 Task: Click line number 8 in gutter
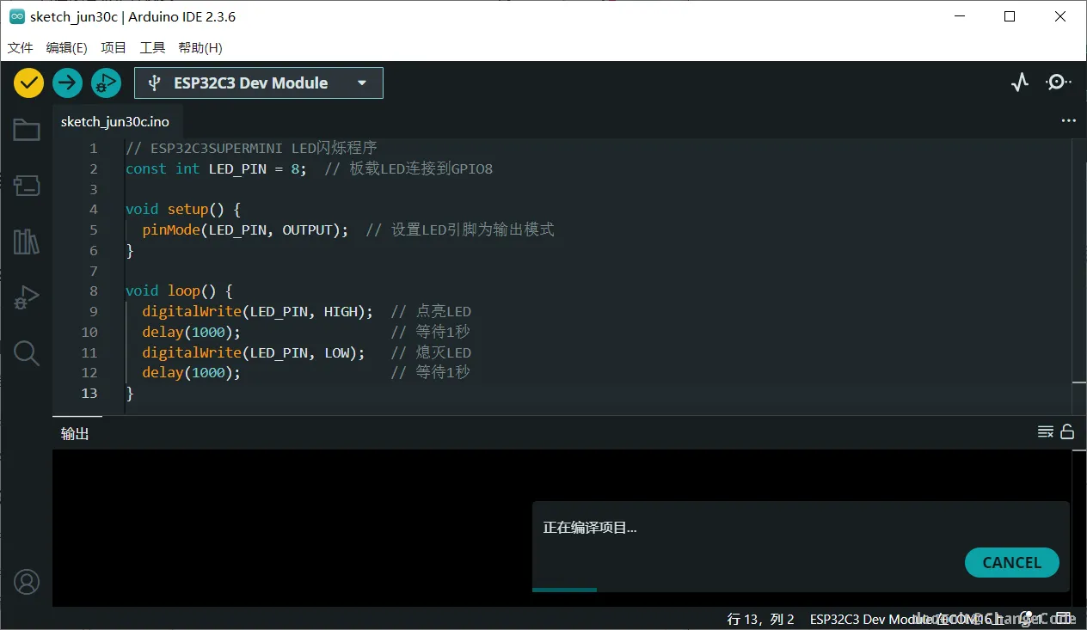[94, 291]
